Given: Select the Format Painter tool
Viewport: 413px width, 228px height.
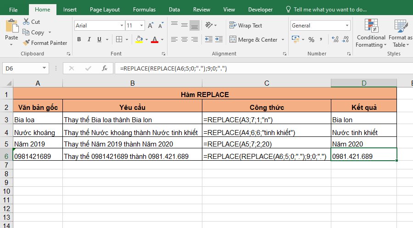Looking at the screenshot, I should pyautogui.click(x=26, y=43).
